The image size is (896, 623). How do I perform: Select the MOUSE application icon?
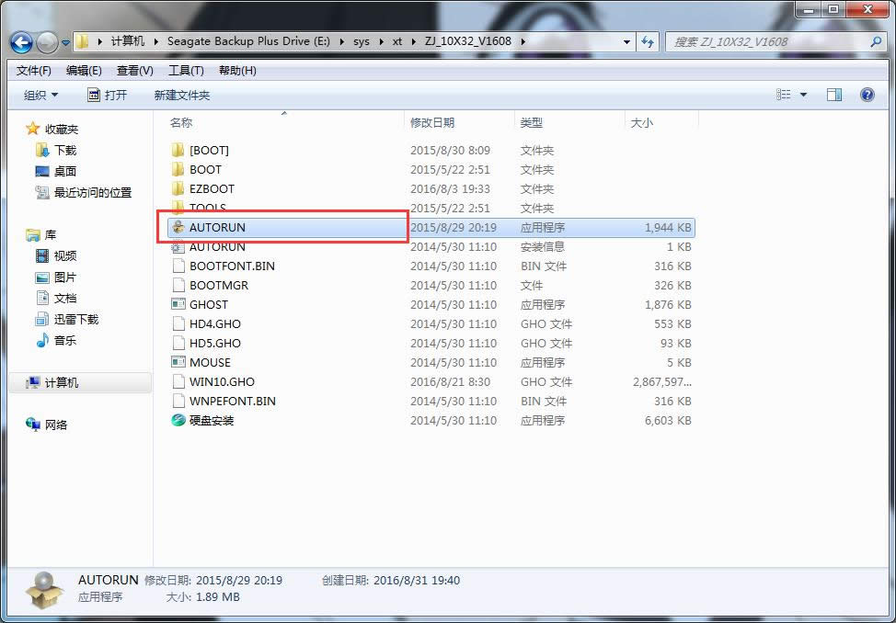point(178,362)
